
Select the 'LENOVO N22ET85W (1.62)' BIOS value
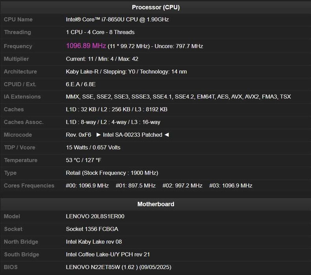click(x=119, y=267)
